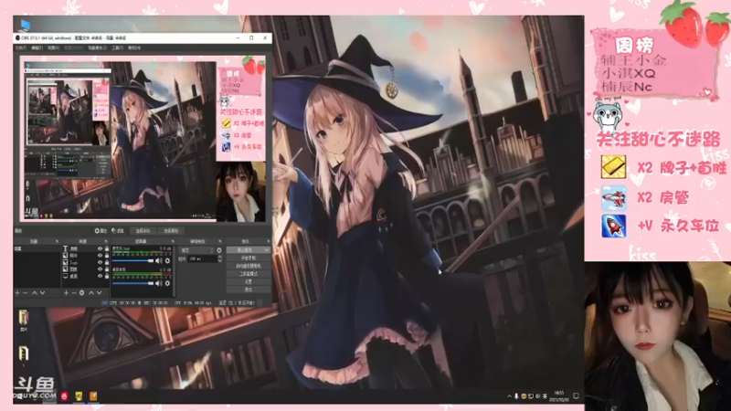Click the select-font button in the source toolbar
Viewport: 731px width, 411px height.
143,231
